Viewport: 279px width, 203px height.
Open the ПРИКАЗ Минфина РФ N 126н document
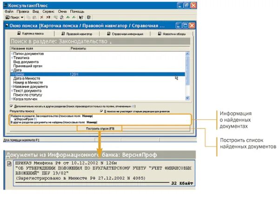click(104, 173)
